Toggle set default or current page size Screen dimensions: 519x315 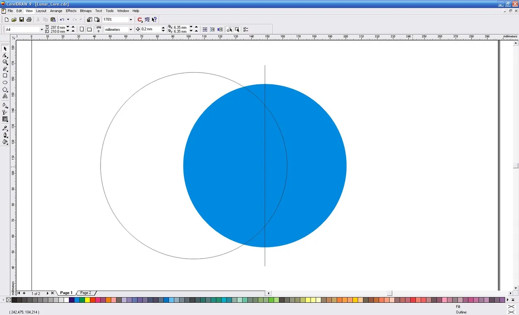[x=99, y=30]
